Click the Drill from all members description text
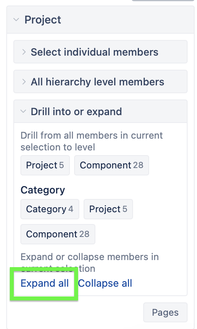Image resolution: width=197 pixels, height=329 pixels. click(x=91, y=141)
